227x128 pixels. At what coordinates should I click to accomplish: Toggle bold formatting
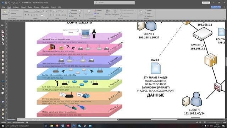point(26,15)
